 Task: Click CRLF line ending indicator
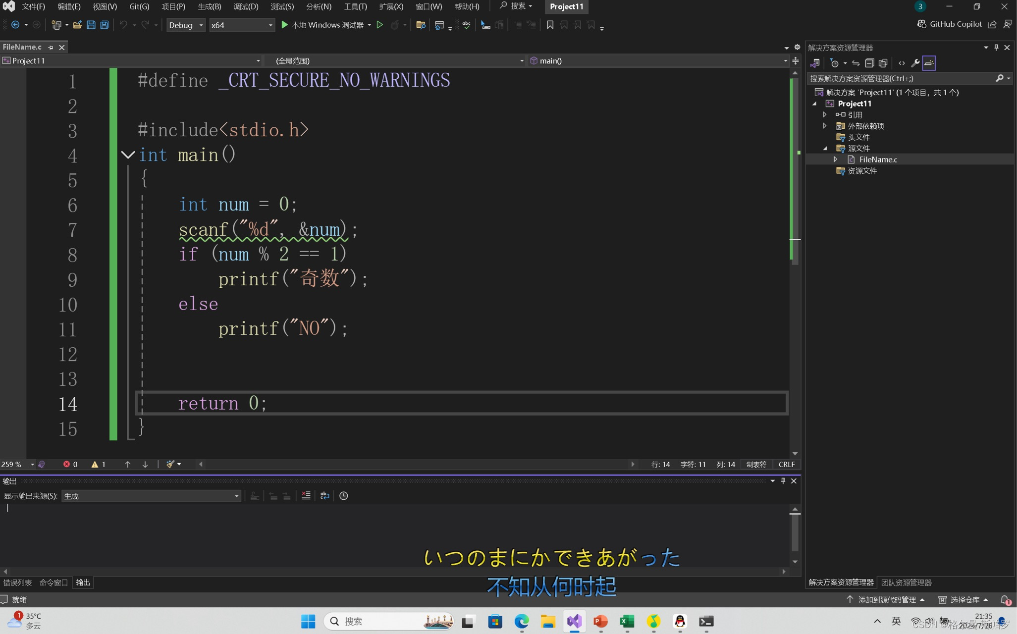click(x=787, y=464)
